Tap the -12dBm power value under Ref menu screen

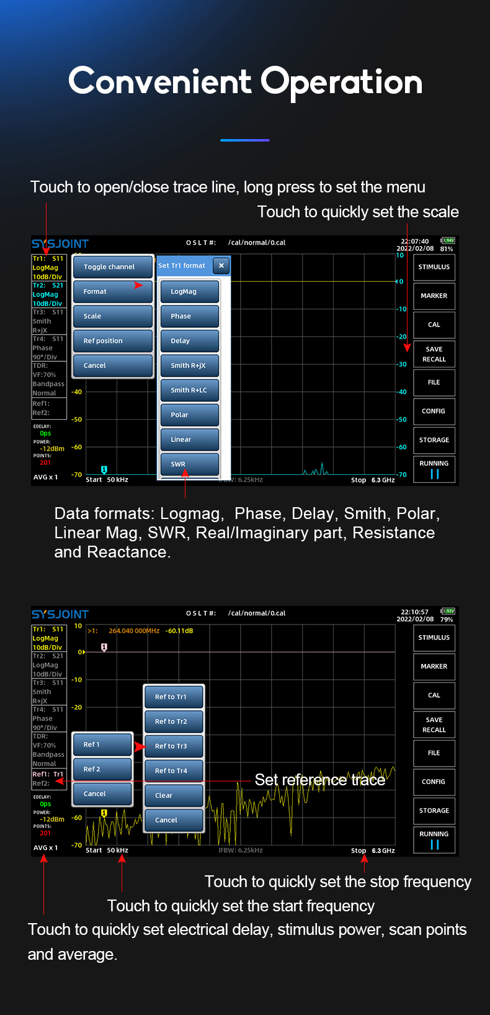(x=52, y=819)
